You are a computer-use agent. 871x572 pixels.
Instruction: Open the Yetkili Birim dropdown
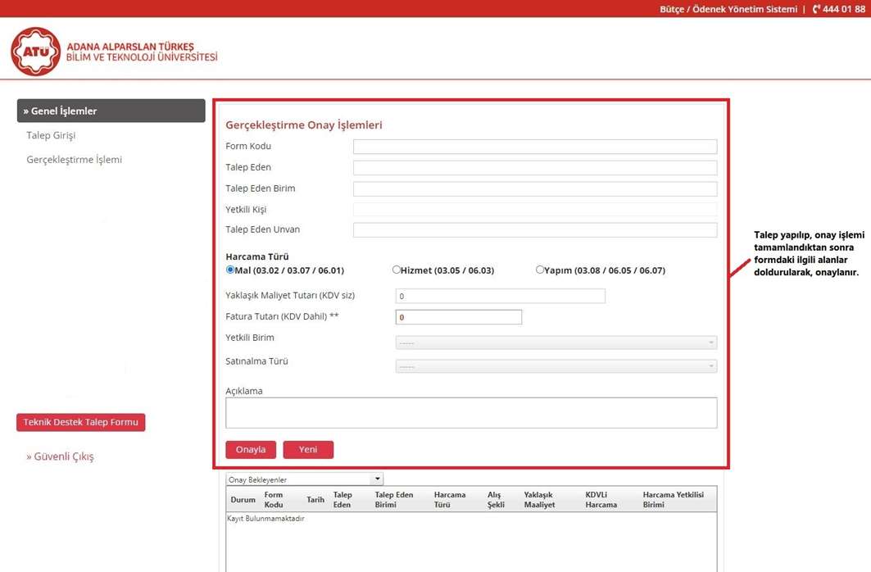click(556, 343)
